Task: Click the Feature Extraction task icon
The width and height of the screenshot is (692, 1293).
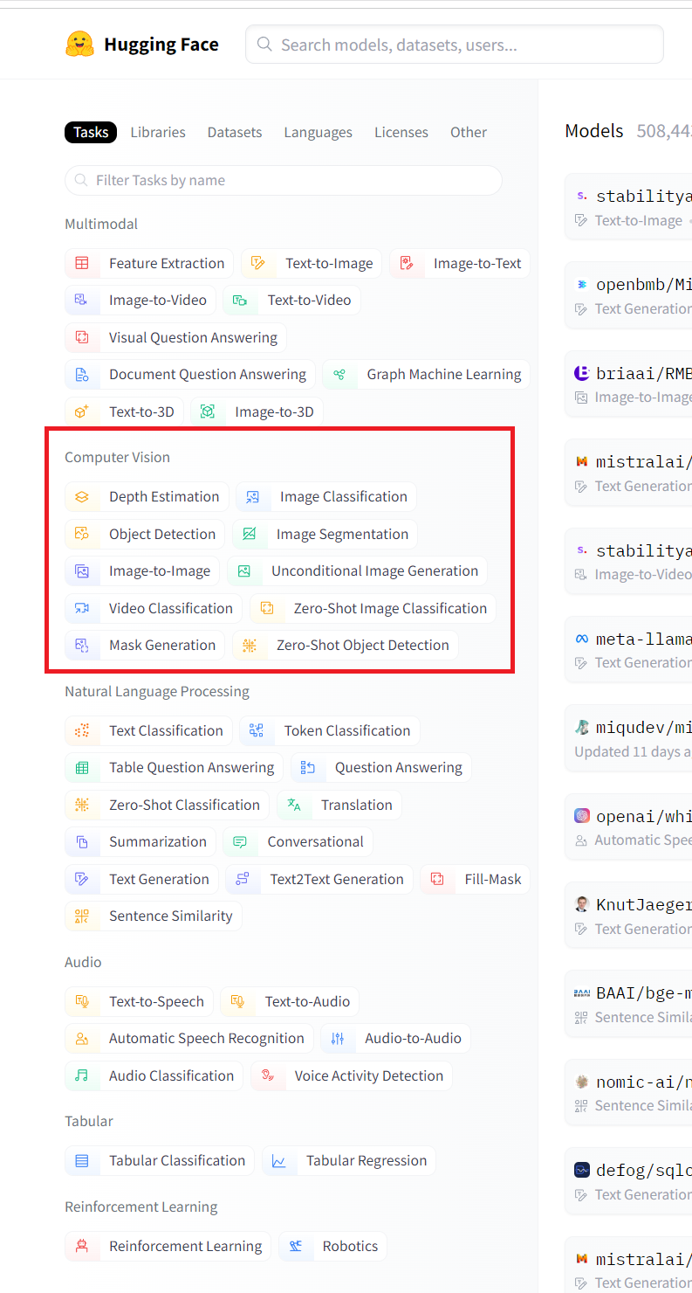Action: (82, 263)
